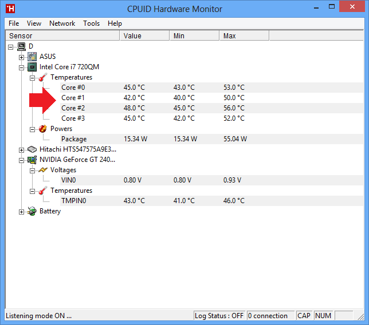Select the Core #3 row

coord(212,118)
